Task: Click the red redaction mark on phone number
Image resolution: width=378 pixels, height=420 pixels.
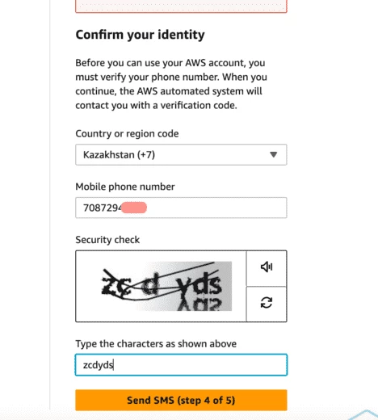Action: coord(134,208)
